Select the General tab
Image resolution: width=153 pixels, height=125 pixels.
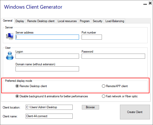8,21
